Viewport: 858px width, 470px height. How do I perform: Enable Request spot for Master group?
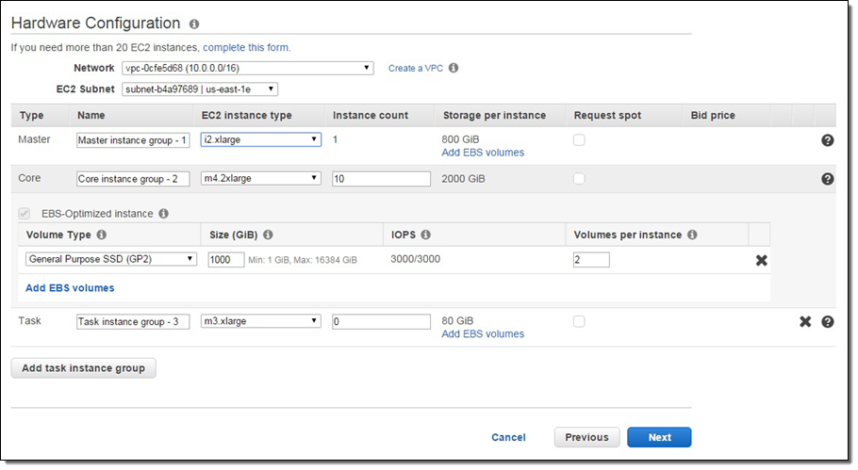579,140
